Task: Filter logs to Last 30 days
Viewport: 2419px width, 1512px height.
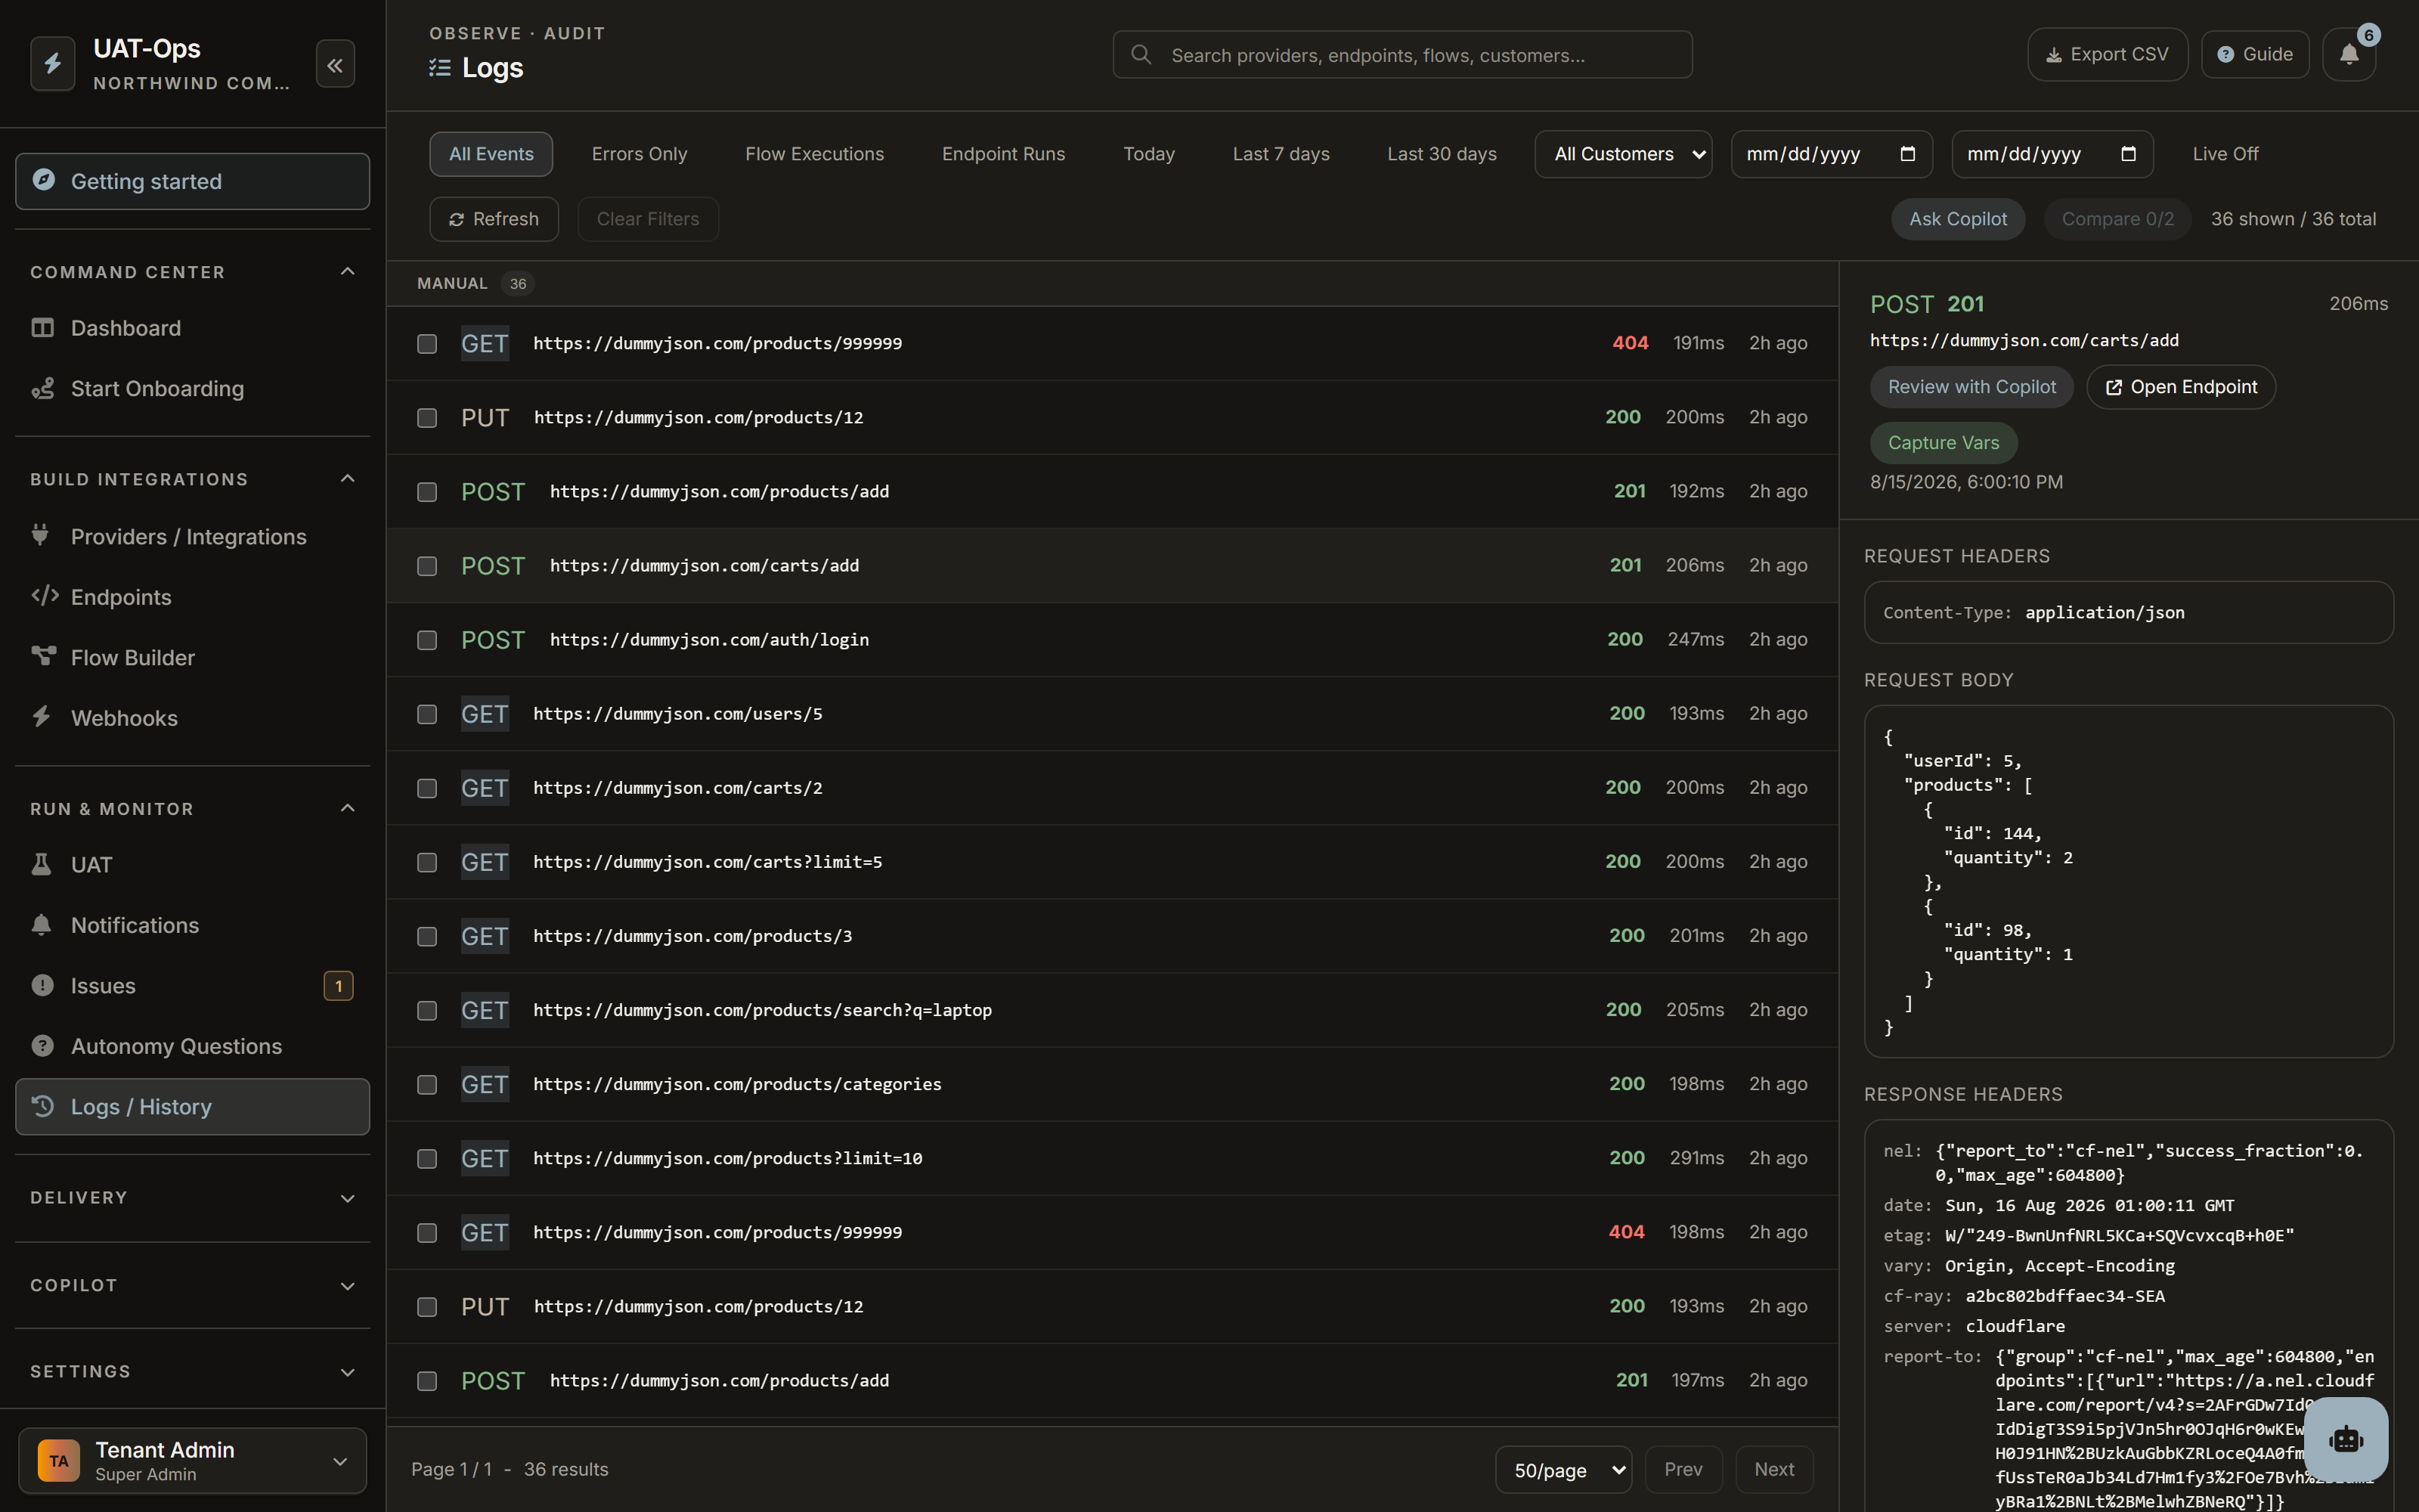Action: [x=1442, y=154]
